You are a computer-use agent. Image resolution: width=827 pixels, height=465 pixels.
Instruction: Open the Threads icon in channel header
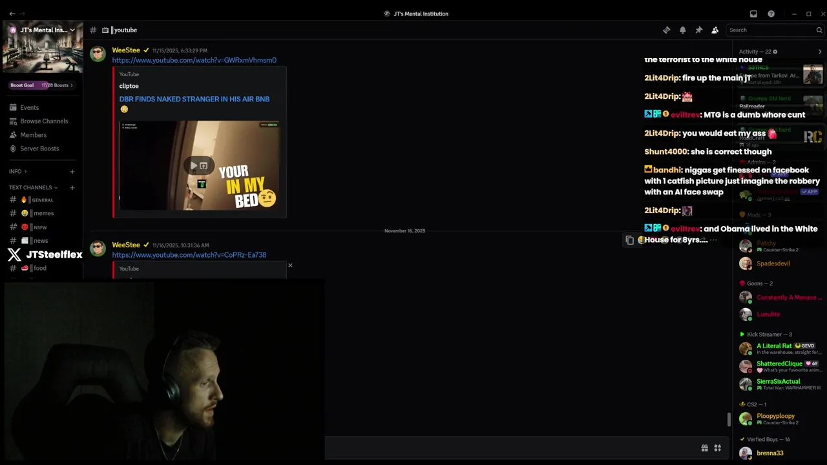(666, 30)
